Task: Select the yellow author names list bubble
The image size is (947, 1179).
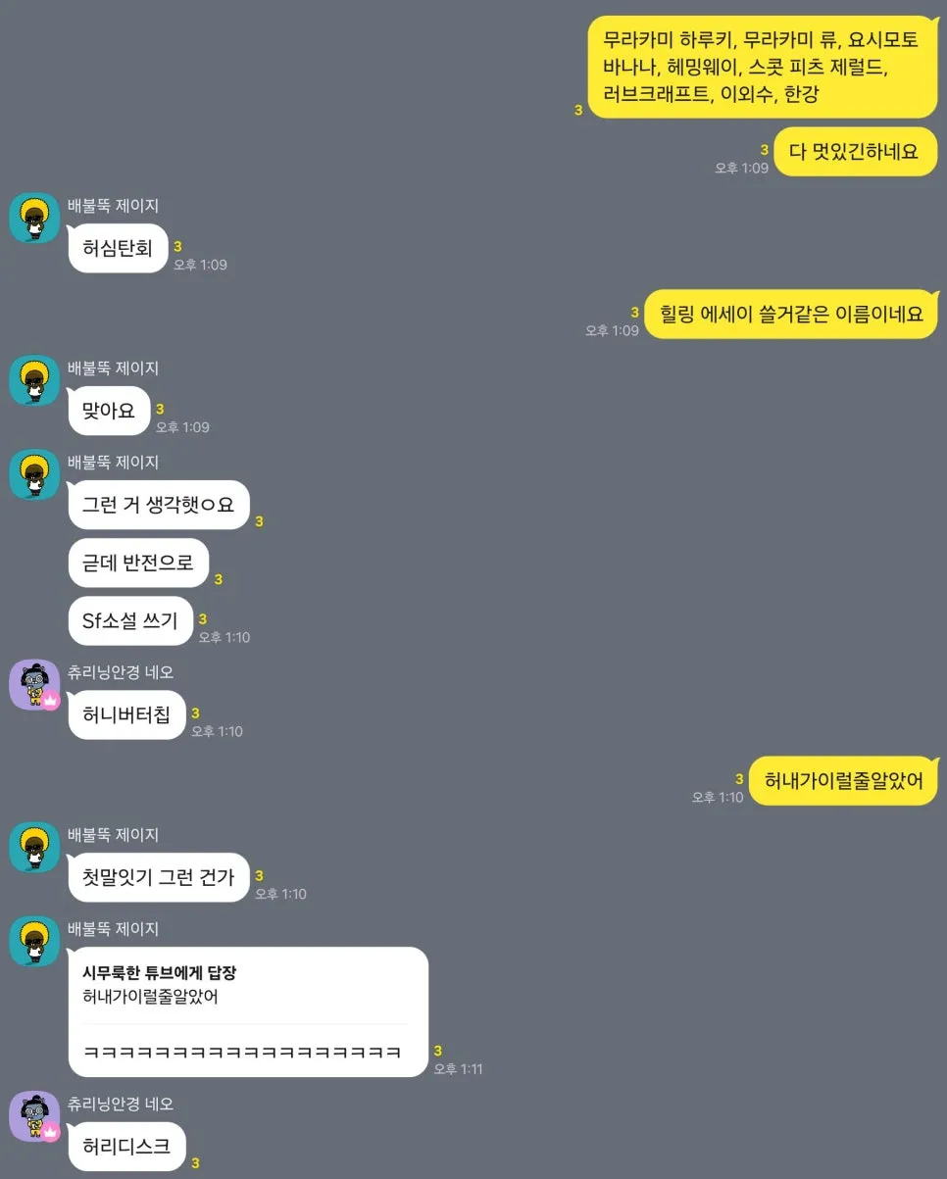Action: (x=763, y=68)
